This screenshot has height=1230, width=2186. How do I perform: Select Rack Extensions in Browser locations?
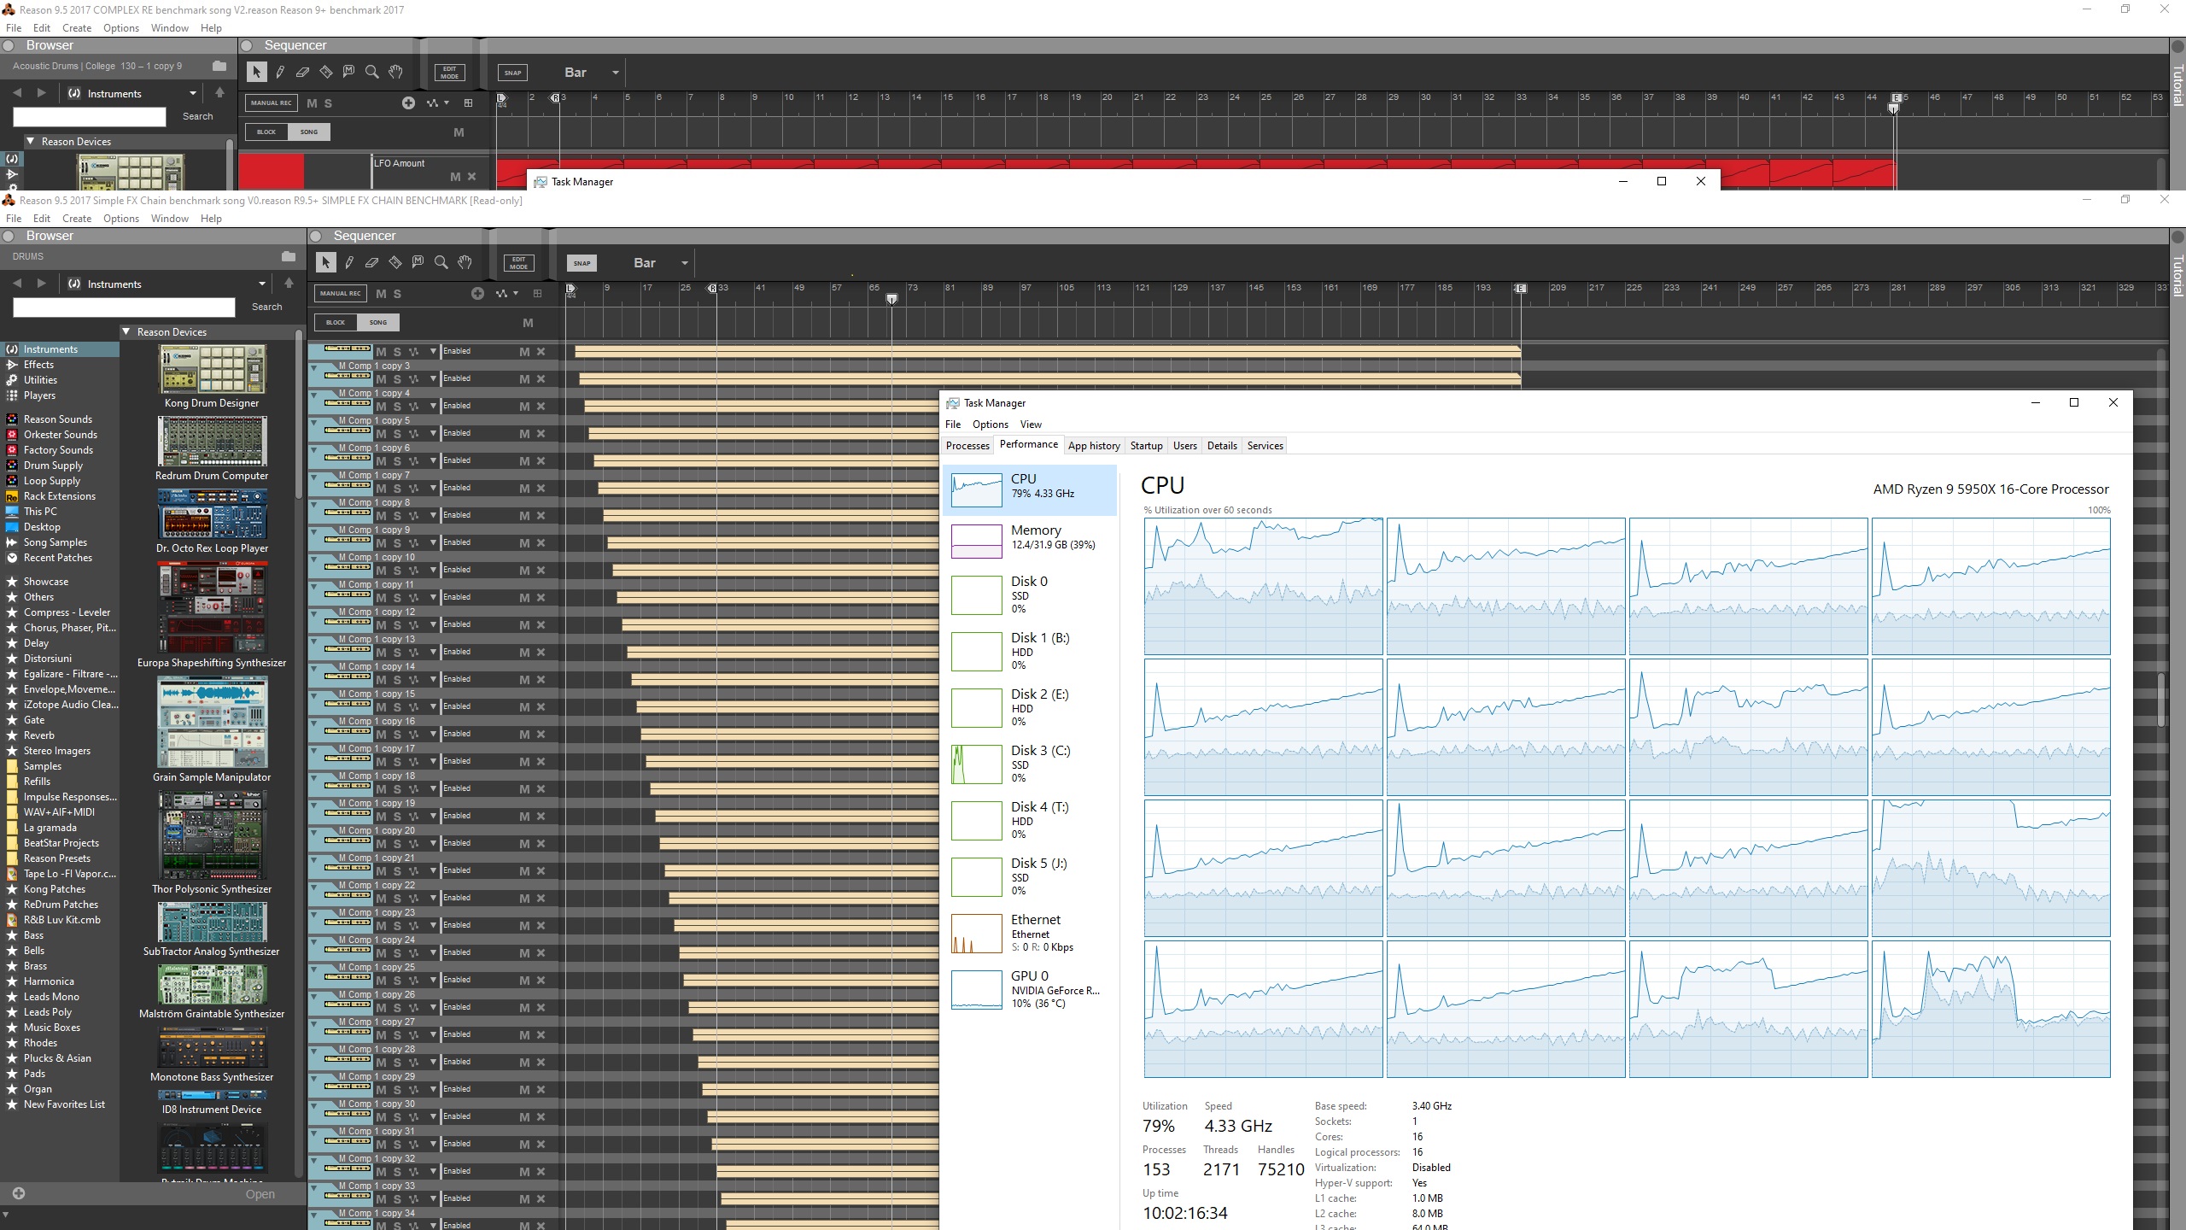click(x=60, y=496)
